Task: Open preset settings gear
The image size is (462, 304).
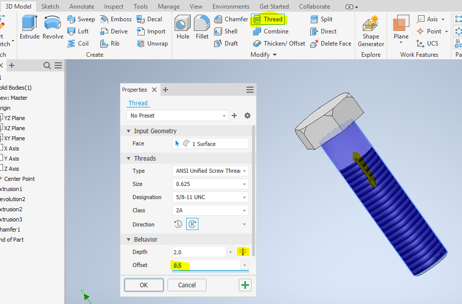Action: tap(247, 116)
